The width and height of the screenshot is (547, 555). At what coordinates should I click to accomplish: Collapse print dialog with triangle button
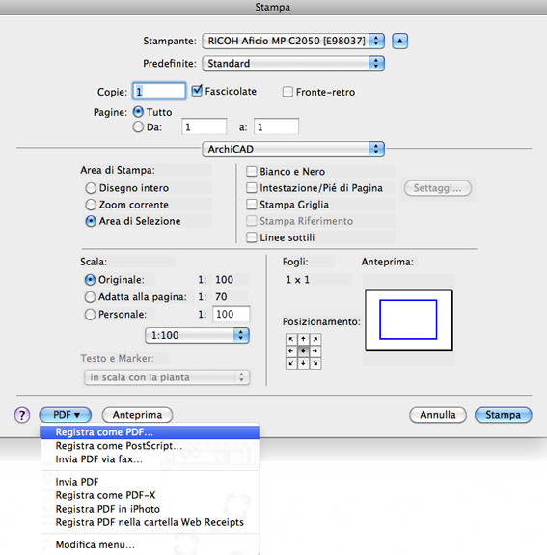[399, 42]
